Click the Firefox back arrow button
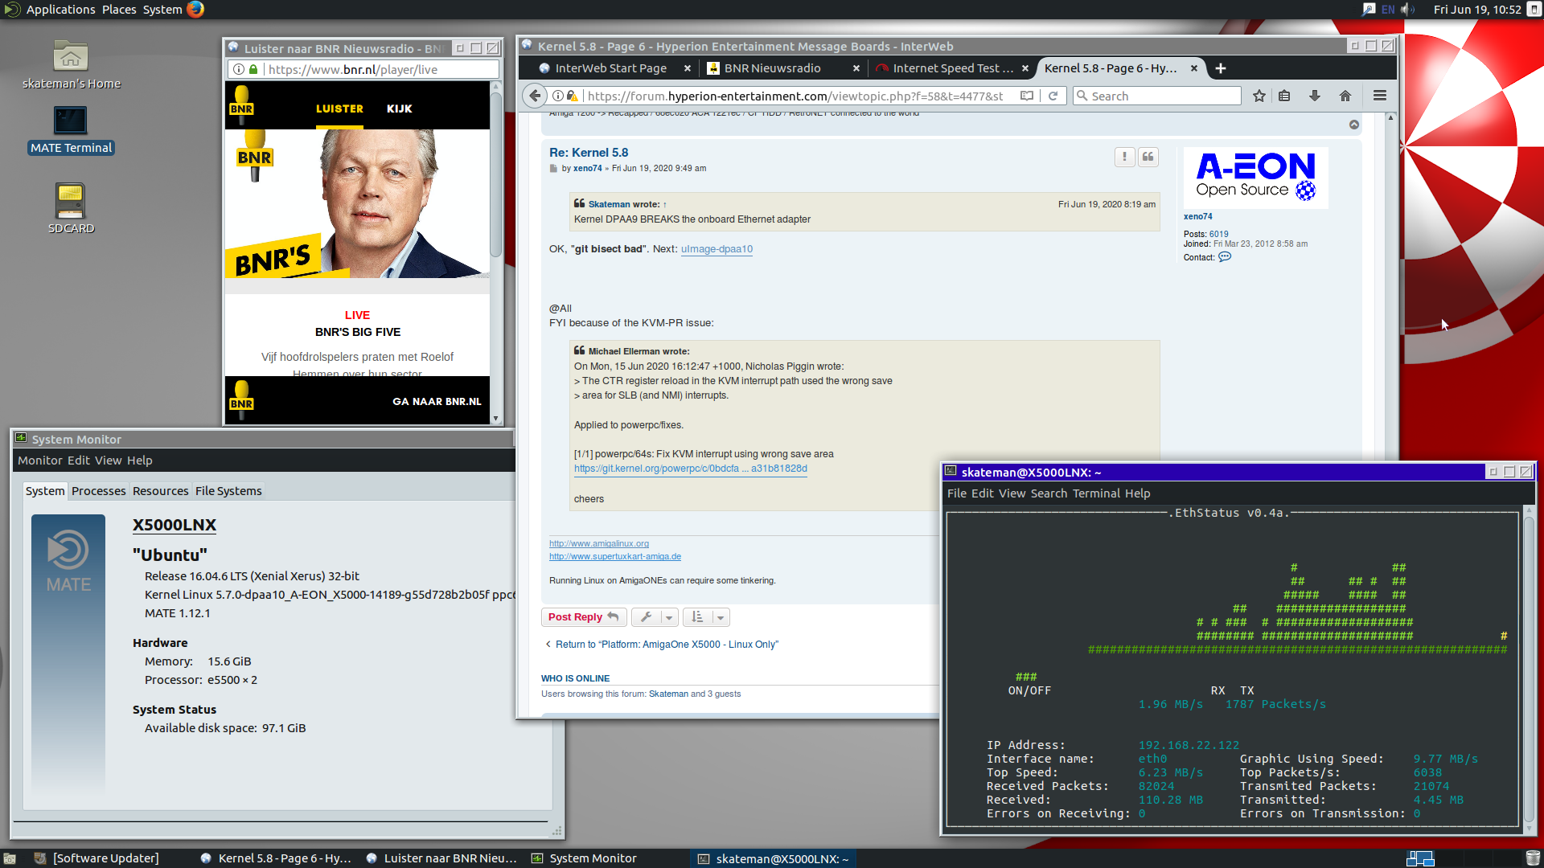The image size is (1544, 868). (x=535, y=96)
